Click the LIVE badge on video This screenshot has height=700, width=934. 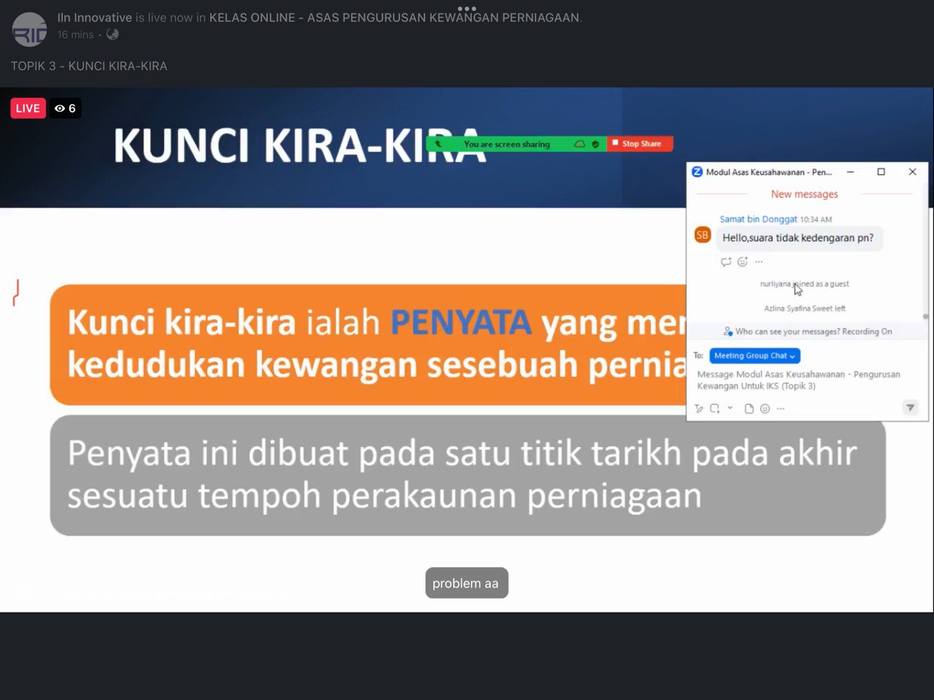pos(28,109)
